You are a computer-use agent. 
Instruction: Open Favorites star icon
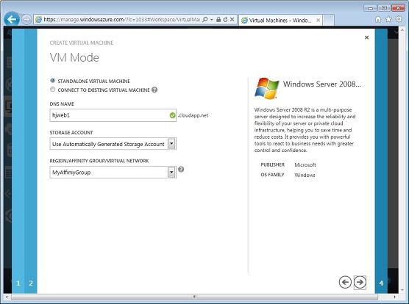388,19
